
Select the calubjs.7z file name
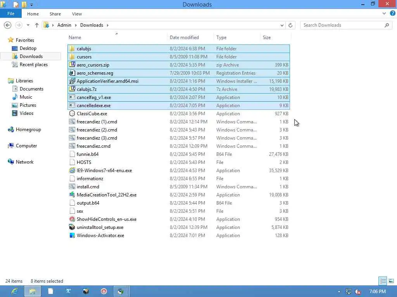pyautogui.click(x=86, y=89)
